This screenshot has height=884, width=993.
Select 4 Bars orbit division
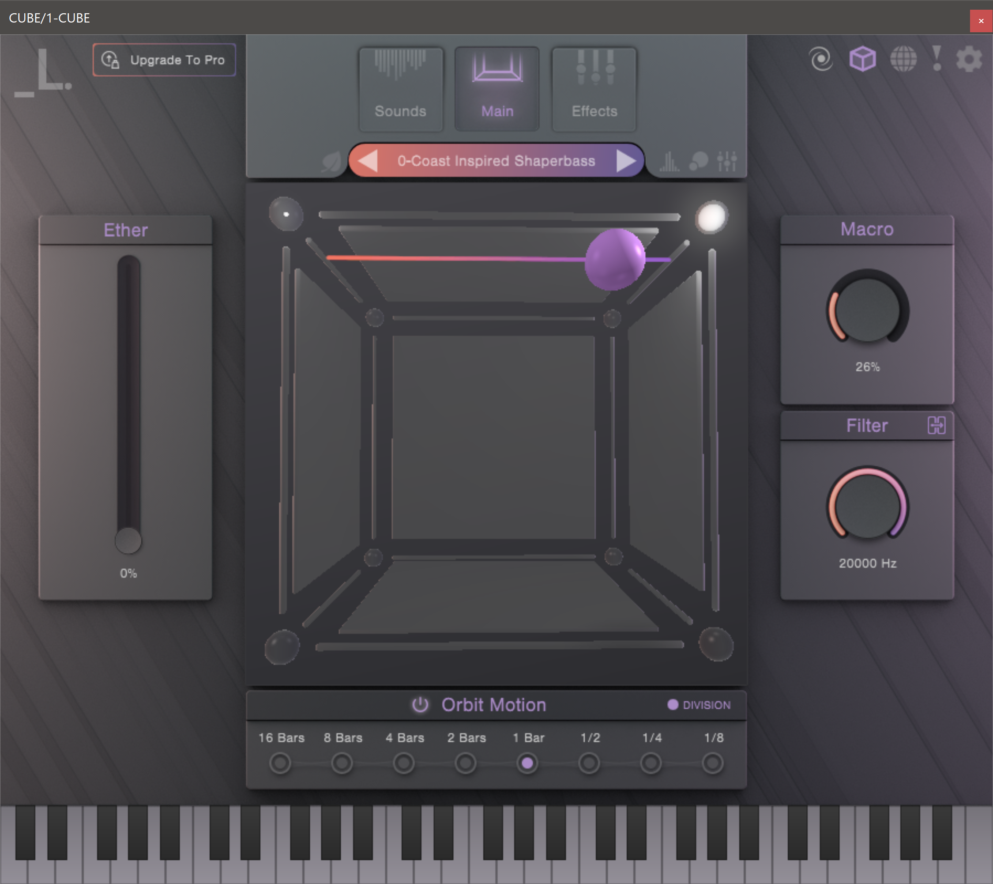[404, 763]
